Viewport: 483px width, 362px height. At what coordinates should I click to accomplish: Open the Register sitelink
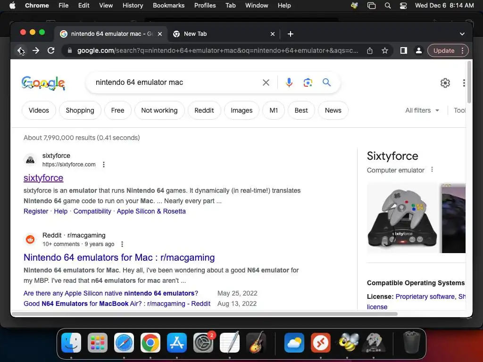[36, 212]
